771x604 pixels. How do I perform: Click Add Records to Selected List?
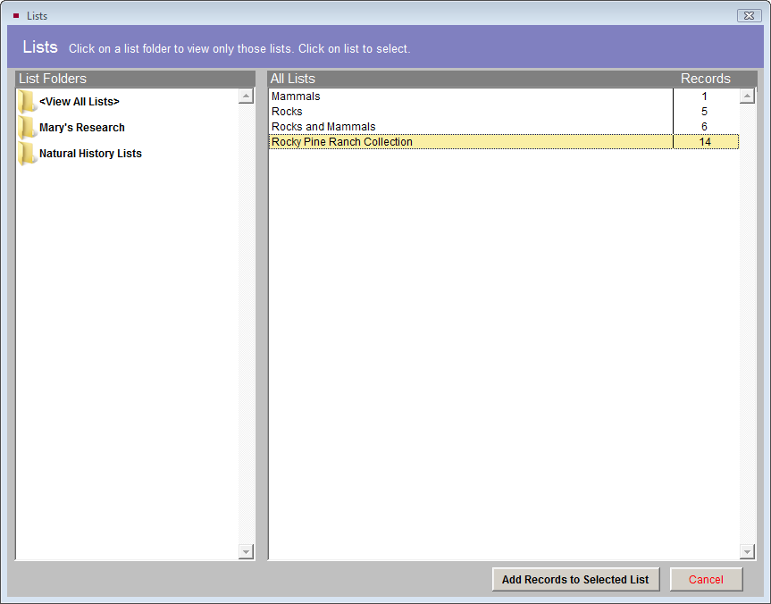[x=575, y=579]
